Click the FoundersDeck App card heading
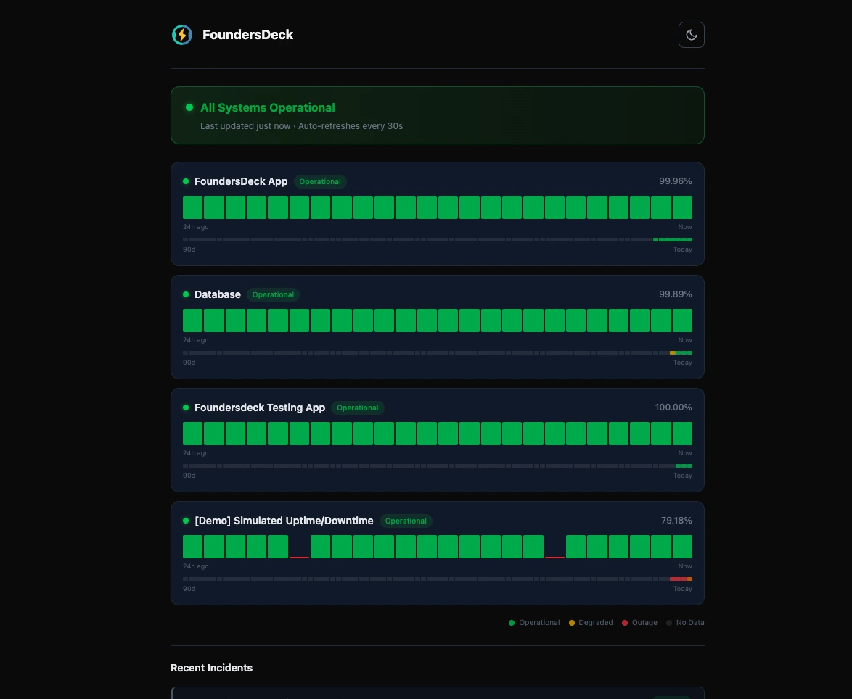The width and height of the screenshot is (852, 699). pos(241,181)
